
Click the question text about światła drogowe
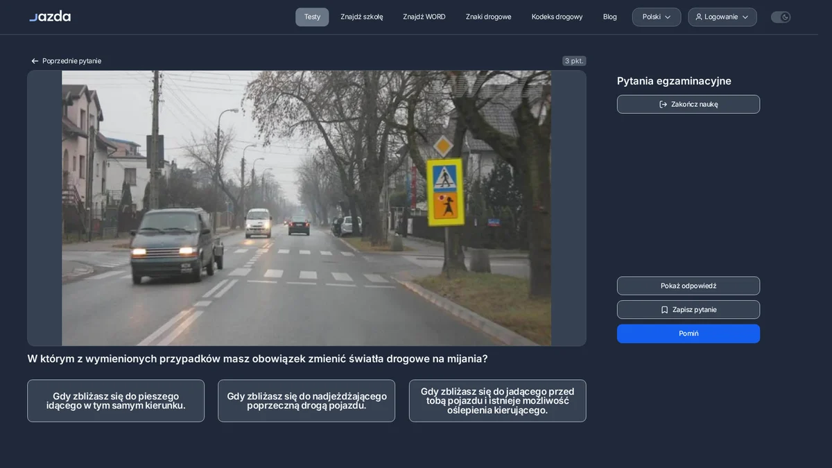[257, 359]
